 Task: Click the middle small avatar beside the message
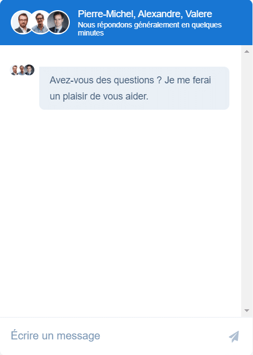tap(21, 70)
